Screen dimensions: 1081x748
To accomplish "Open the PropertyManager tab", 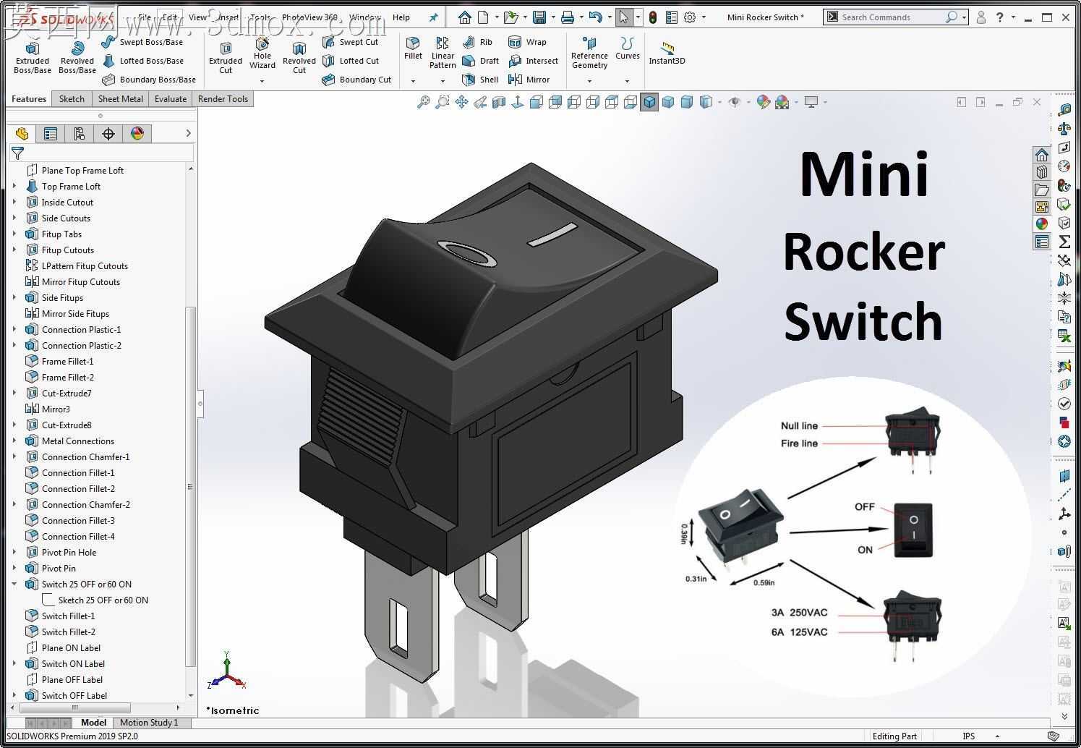I will coord(51,134).
